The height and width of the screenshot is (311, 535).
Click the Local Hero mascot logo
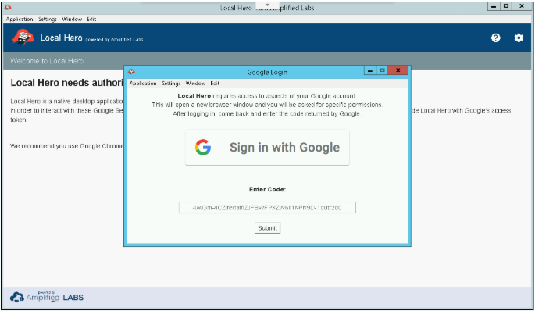(x=23, y=38)
